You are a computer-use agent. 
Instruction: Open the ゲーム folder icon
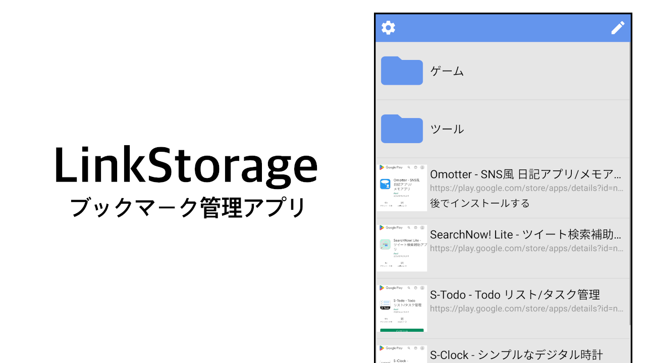tap(402, 71)
